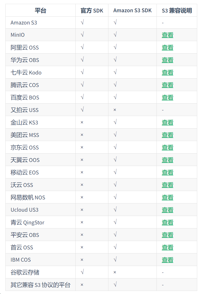Open the 查看 link for 京东云 OSS
This screenshot has height=294, width=200.
(x=167, y=147)
